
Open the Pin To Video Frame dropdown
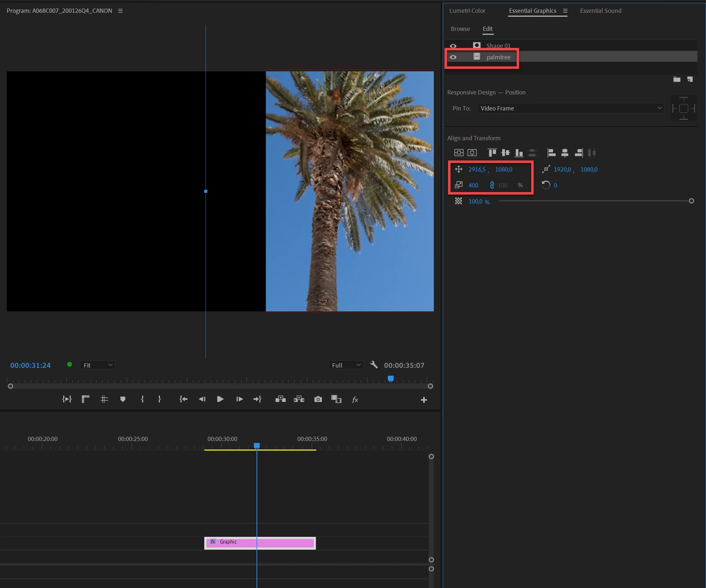pos(570,108)
